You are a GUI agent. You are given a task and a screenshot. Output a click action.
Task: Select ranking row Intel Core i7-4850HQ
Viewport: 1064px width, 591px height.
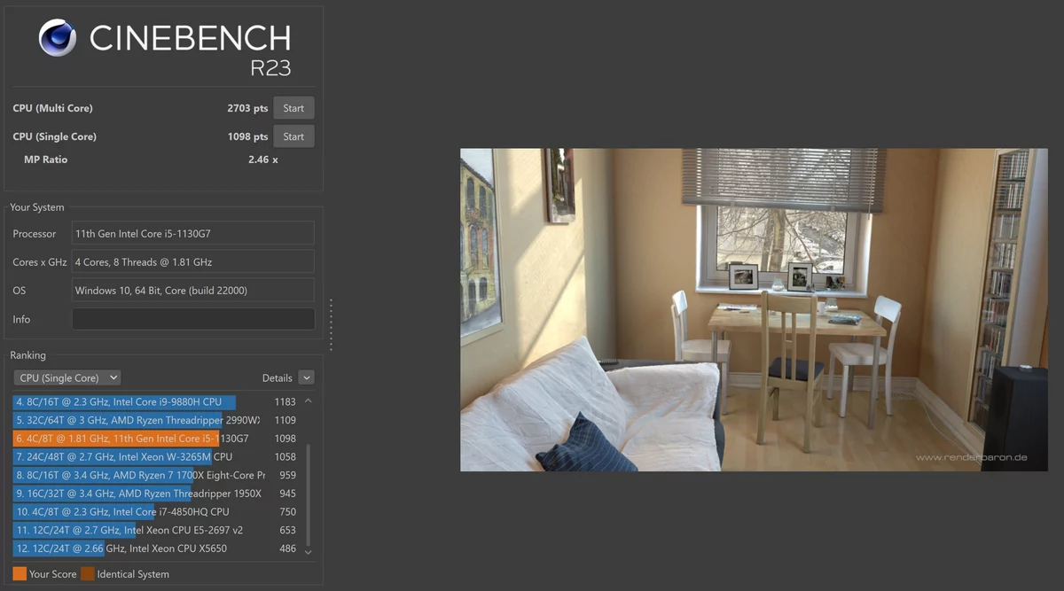pos(155,512)
